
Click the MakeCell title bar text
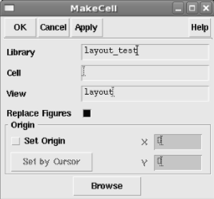94,8
